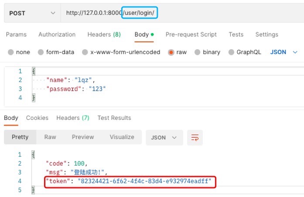Click the Raw response view button
The width and height of the screenshot is (304, 197).
pyautogui.click(x=50, y=137)
